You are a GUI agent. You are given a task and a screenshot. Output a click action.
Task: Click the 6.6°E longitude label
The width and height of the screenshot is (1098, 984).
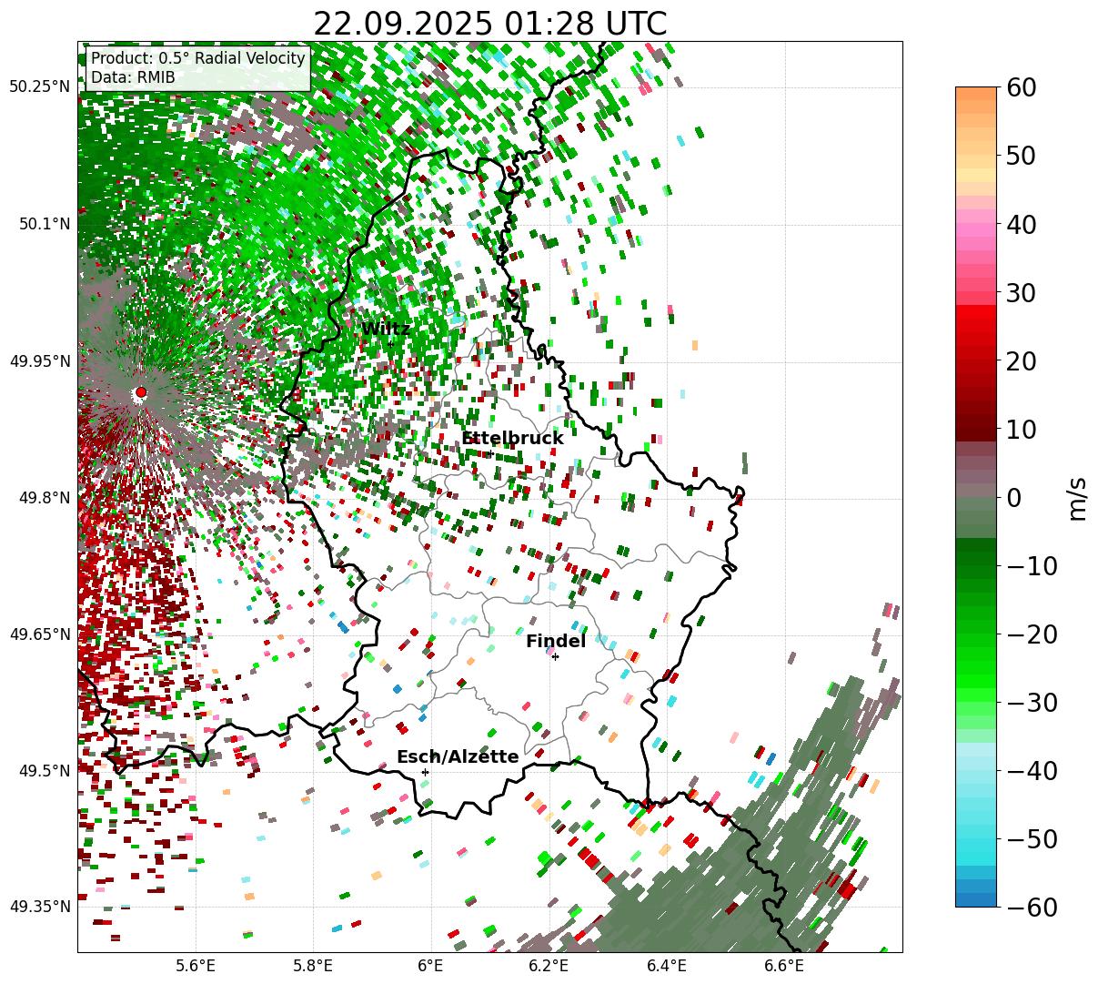click(784, 965)
